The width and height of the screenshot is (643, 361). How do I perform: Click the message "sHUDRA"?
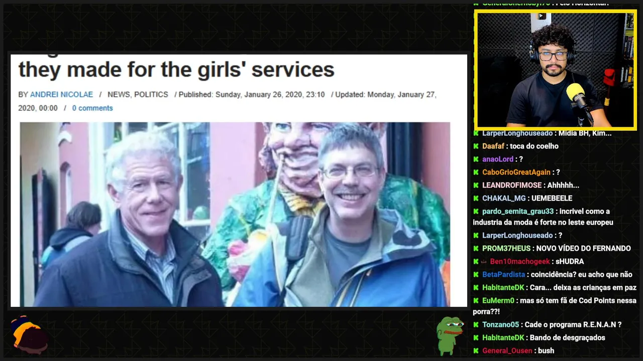(x=570, y=262)
